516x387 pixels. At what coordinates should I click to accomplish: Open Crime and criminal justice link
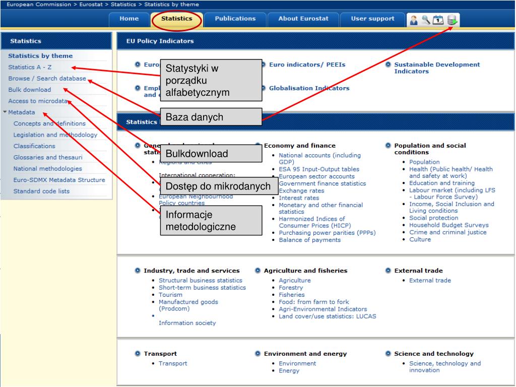pyautogui.click(x=447, y=232)
